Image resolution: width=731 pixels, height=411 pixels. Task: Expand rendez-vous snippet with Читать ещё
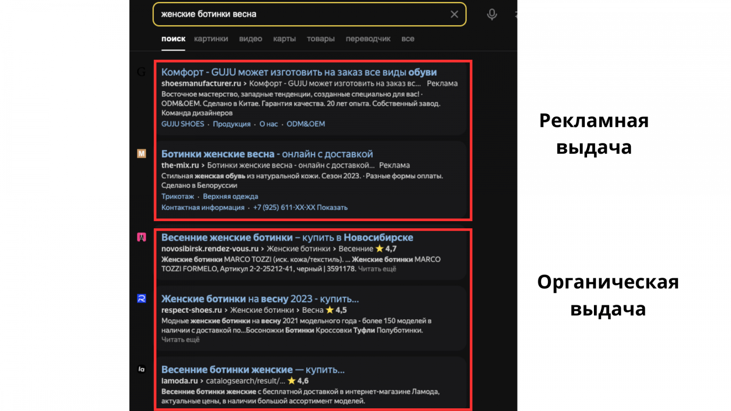point(377,269)
